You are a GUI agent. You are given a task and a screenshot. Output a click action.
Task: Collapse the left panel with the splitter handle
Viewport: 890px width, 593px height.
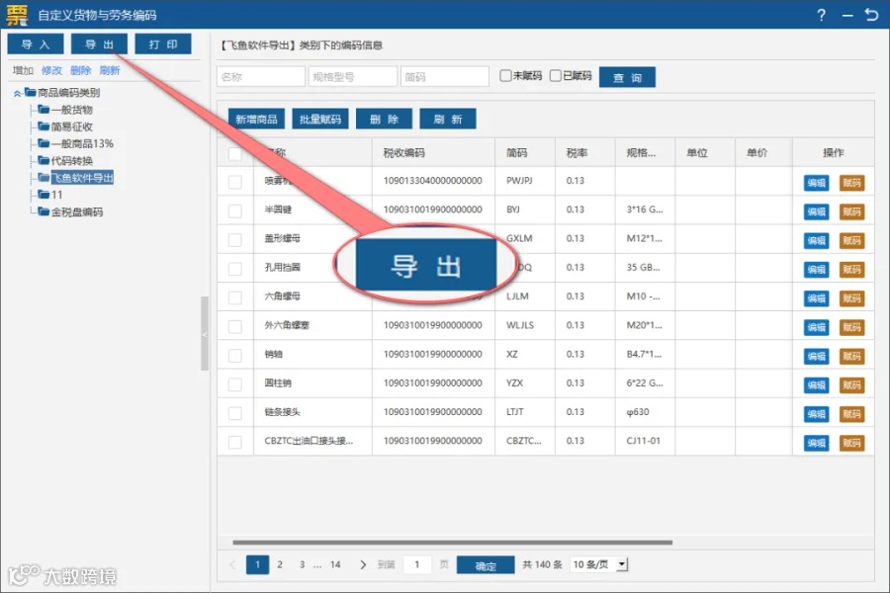coord(205,334)
